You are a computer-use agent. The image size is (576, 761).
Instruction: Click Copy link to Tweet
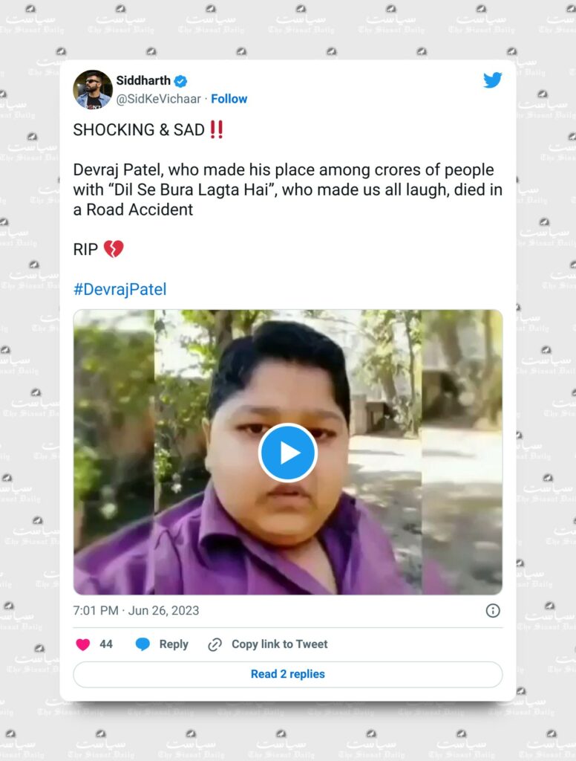pyautogui.click(x=280, y=644)
